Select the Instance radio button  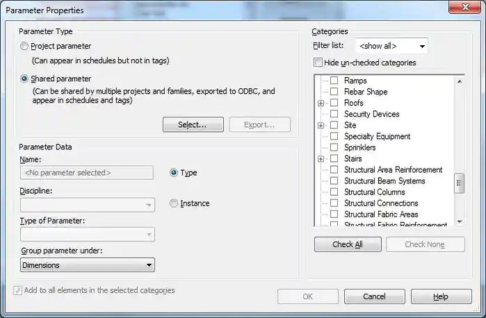[x=174, y=203]
